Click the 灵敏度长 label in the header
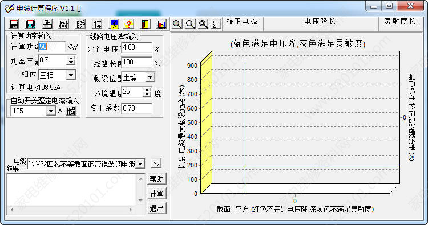The image size is (428, 225). tap(401, 22)
